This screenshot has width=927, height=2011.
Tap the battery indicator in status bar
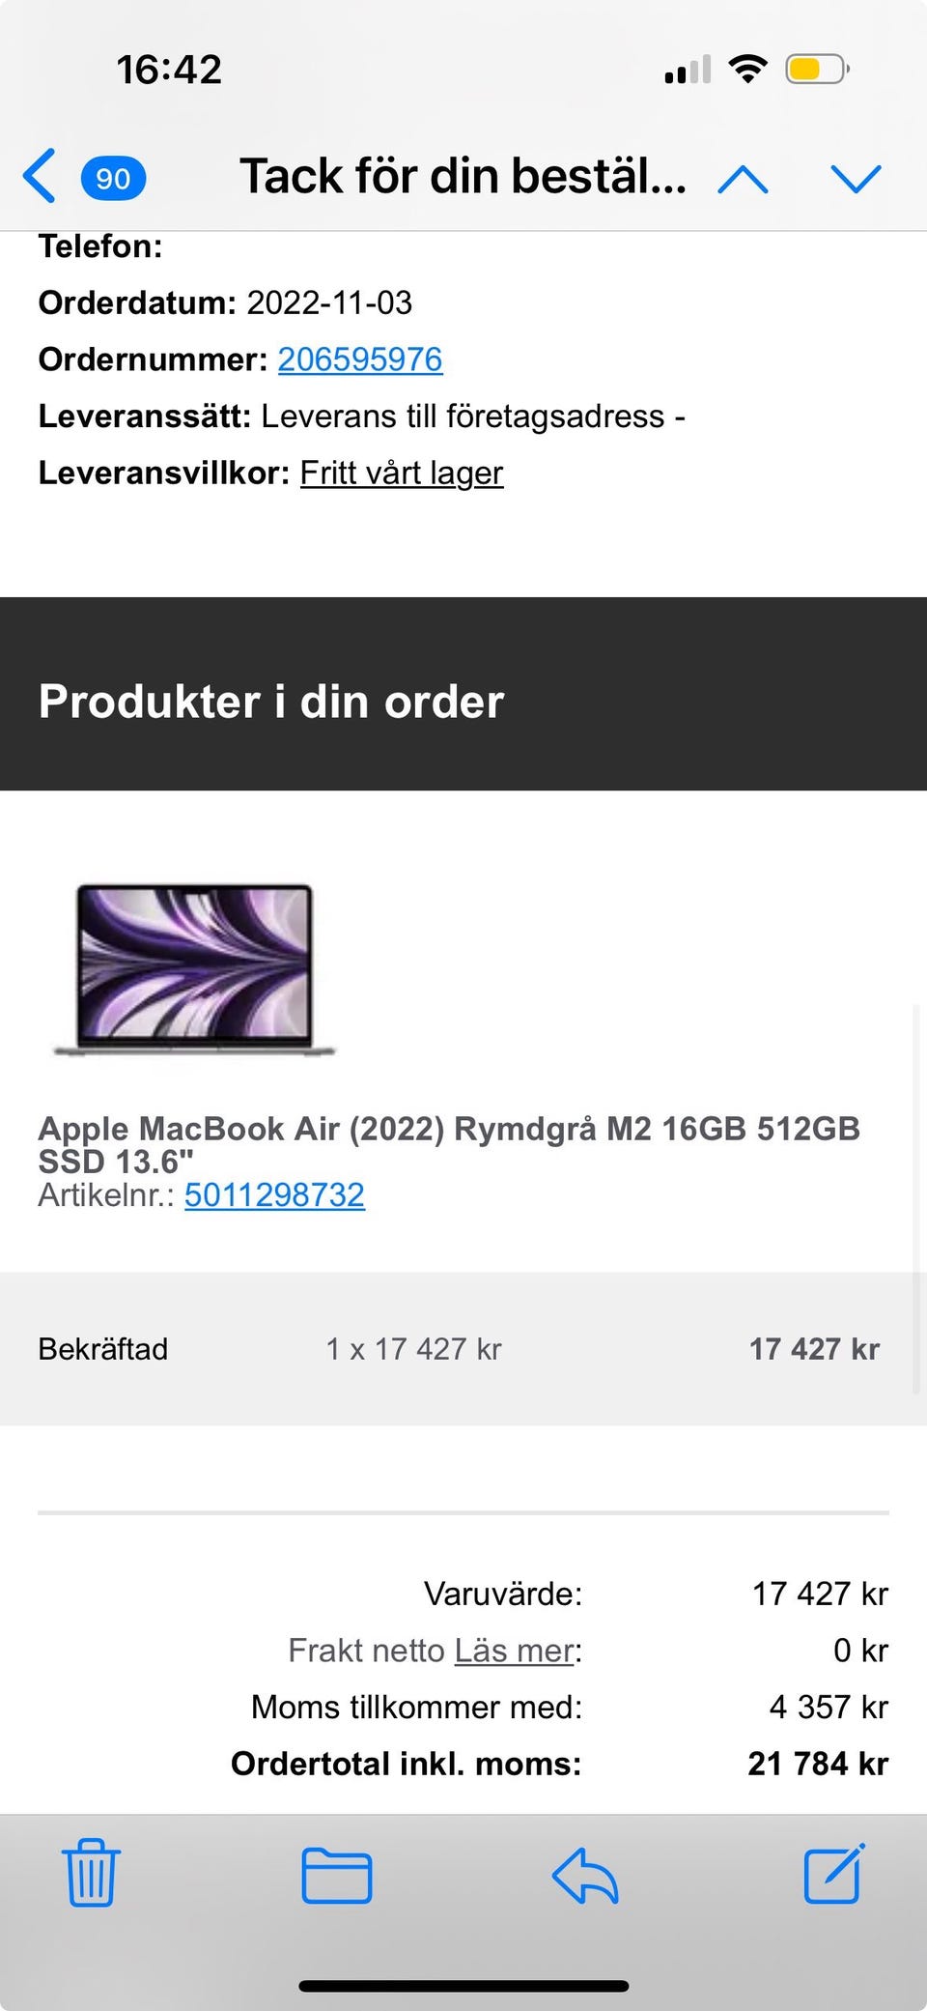[817, 70]
